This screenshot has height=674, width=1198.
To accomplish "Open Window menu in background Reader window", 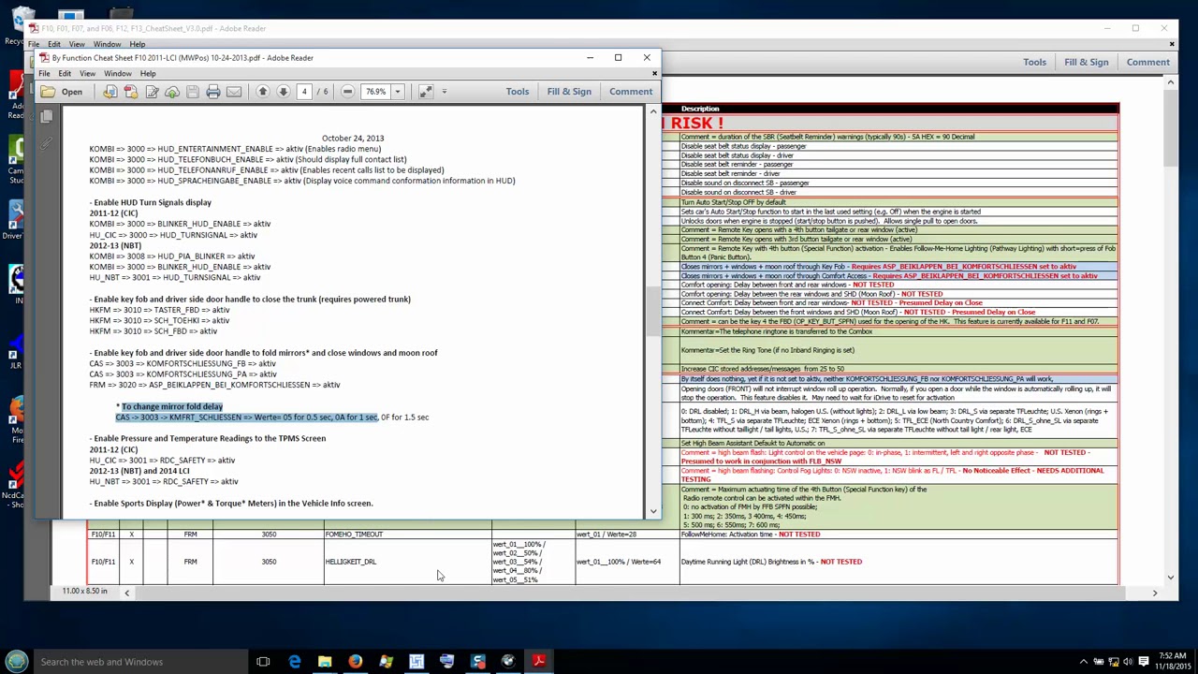I will [107, 44].
